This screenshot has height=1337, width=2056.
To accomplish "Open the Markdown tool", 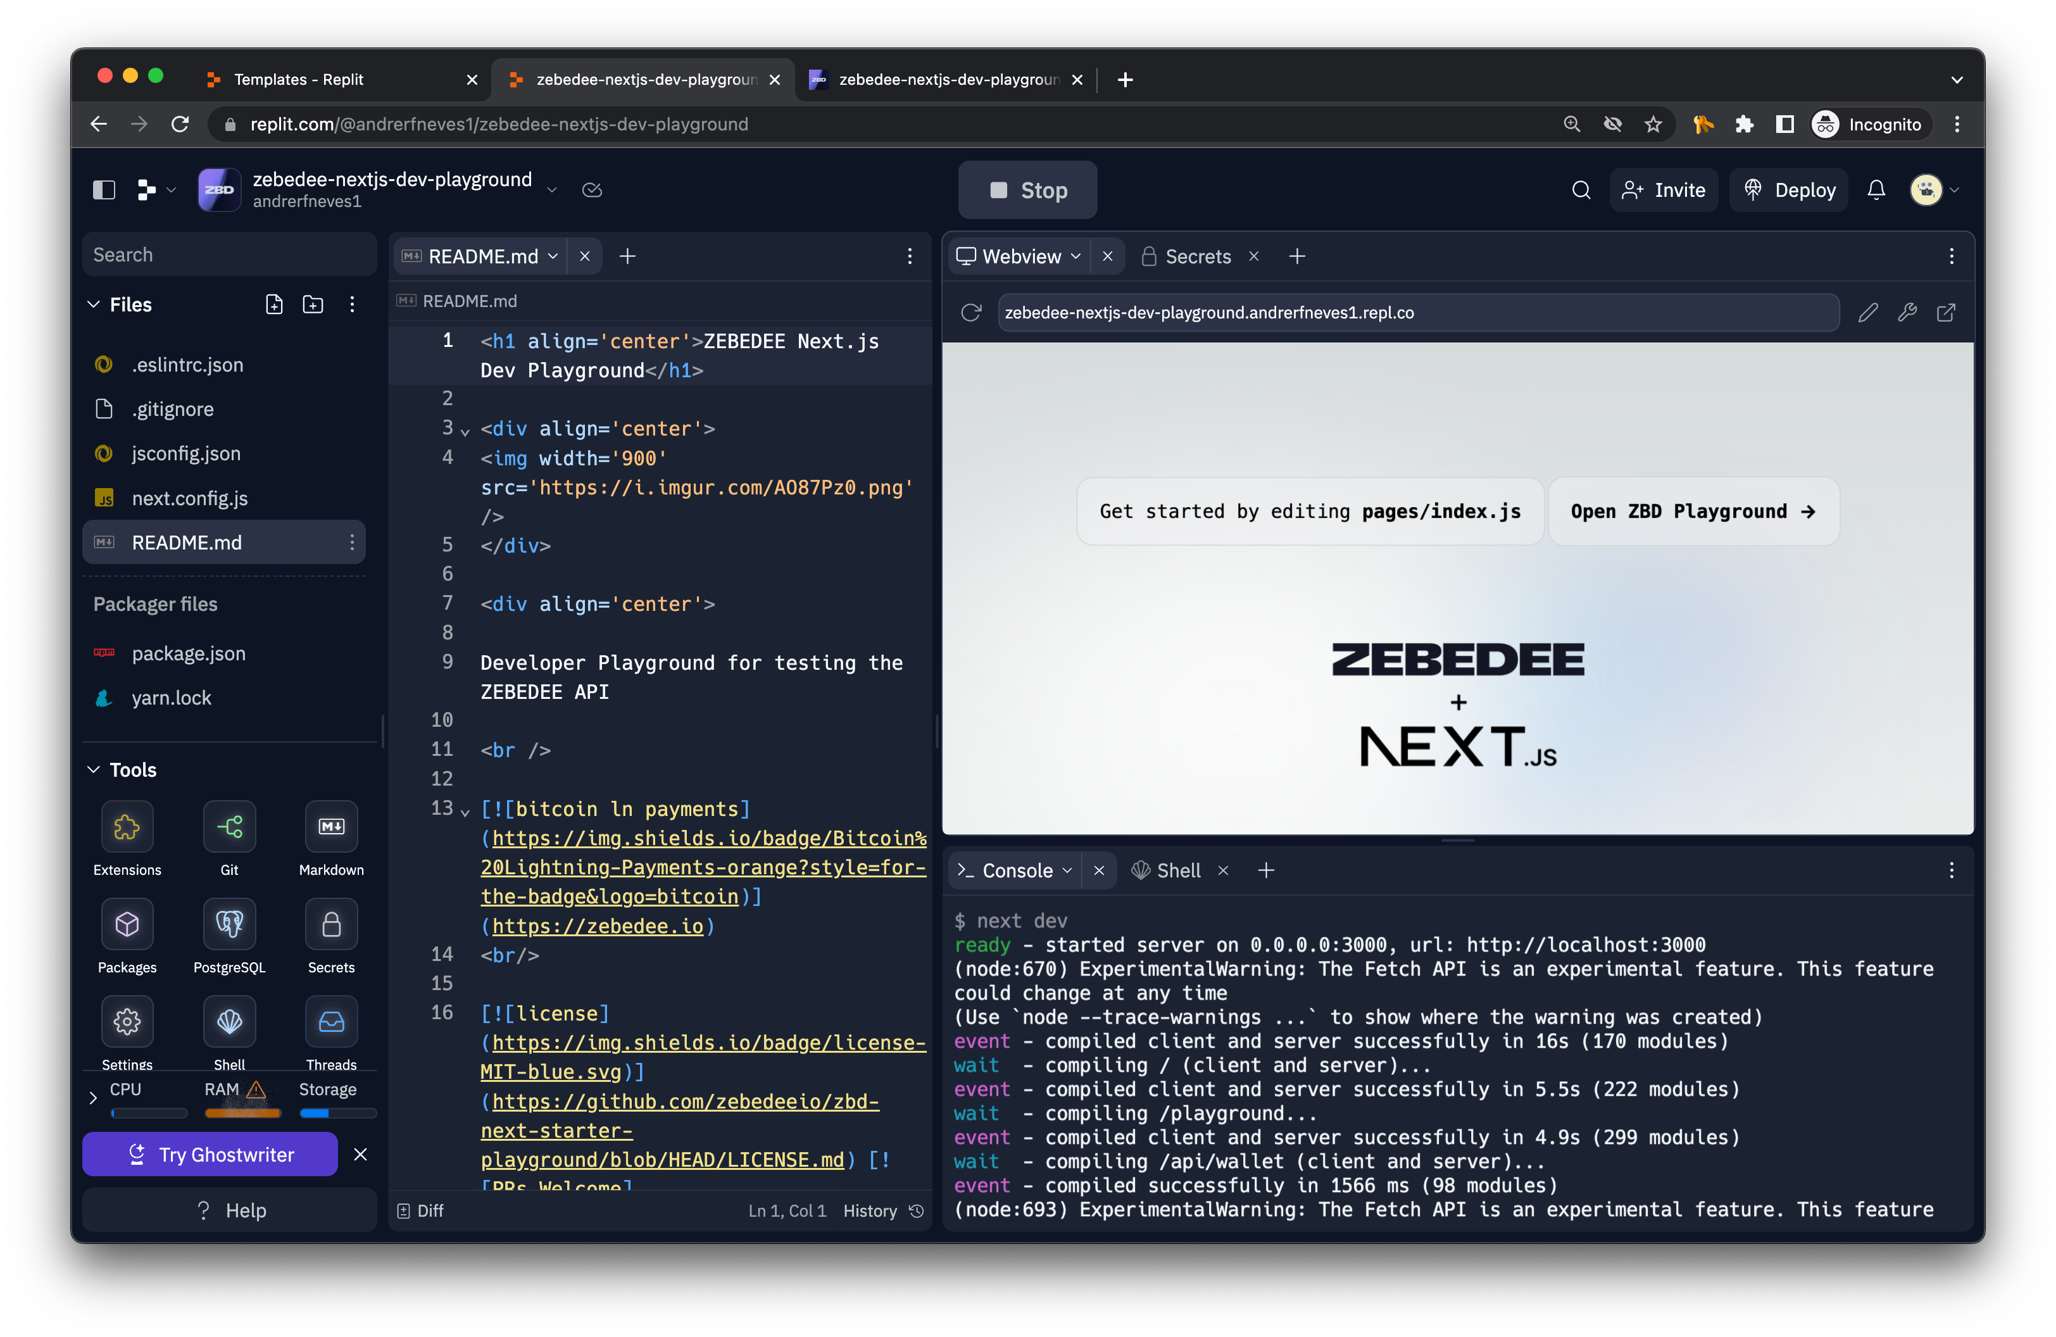I will (x=331, y=827).
